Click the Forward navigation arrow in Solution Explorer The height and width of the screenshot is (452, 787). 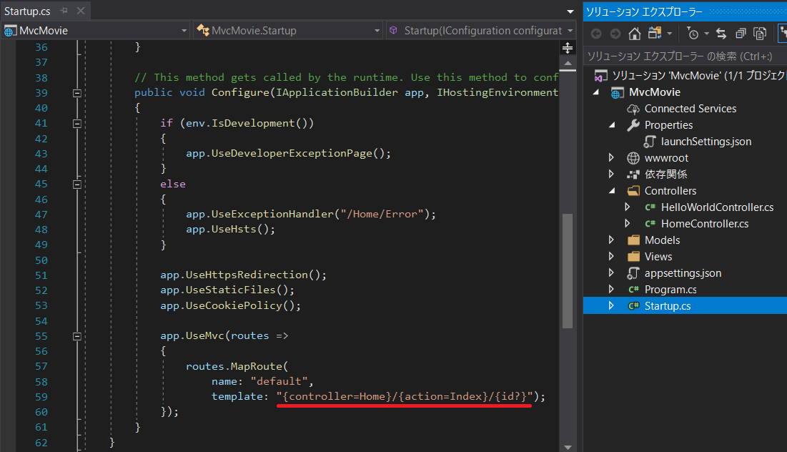click(x=615, y=34)
